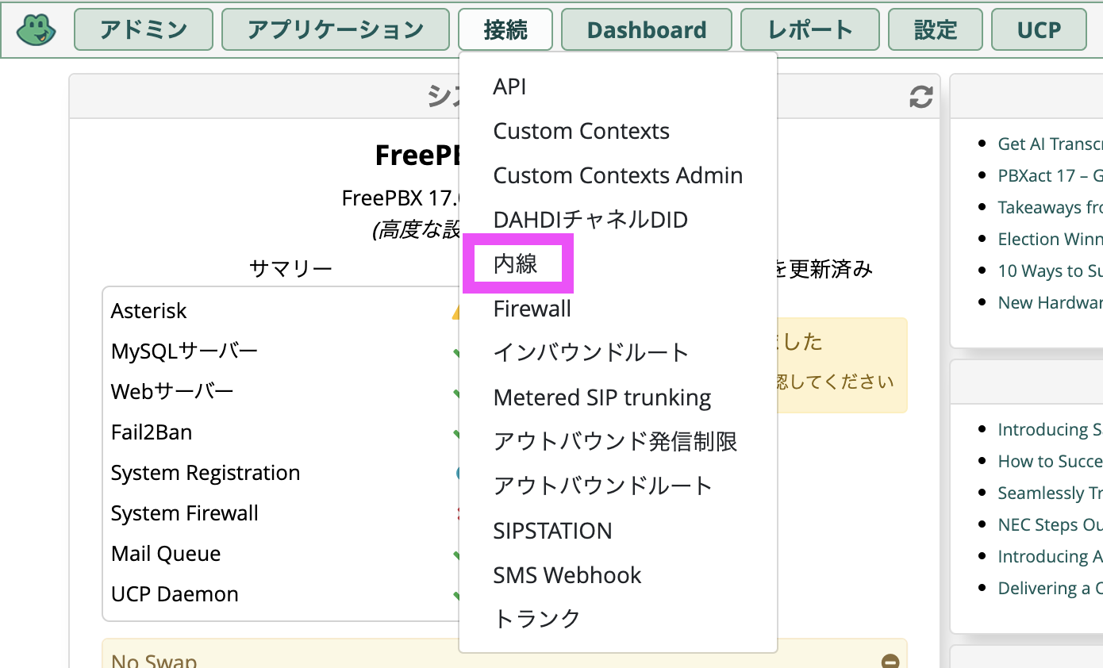Open the 設定 menu
The height and width of the screenshot is (668, 1103).
tap(936, 29)
